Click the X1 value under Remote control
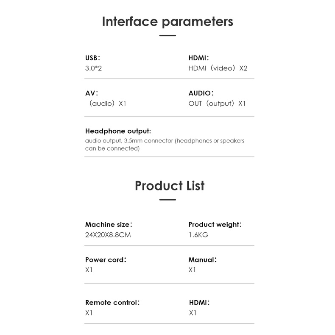Screen dimensions: 335x335 89,313
